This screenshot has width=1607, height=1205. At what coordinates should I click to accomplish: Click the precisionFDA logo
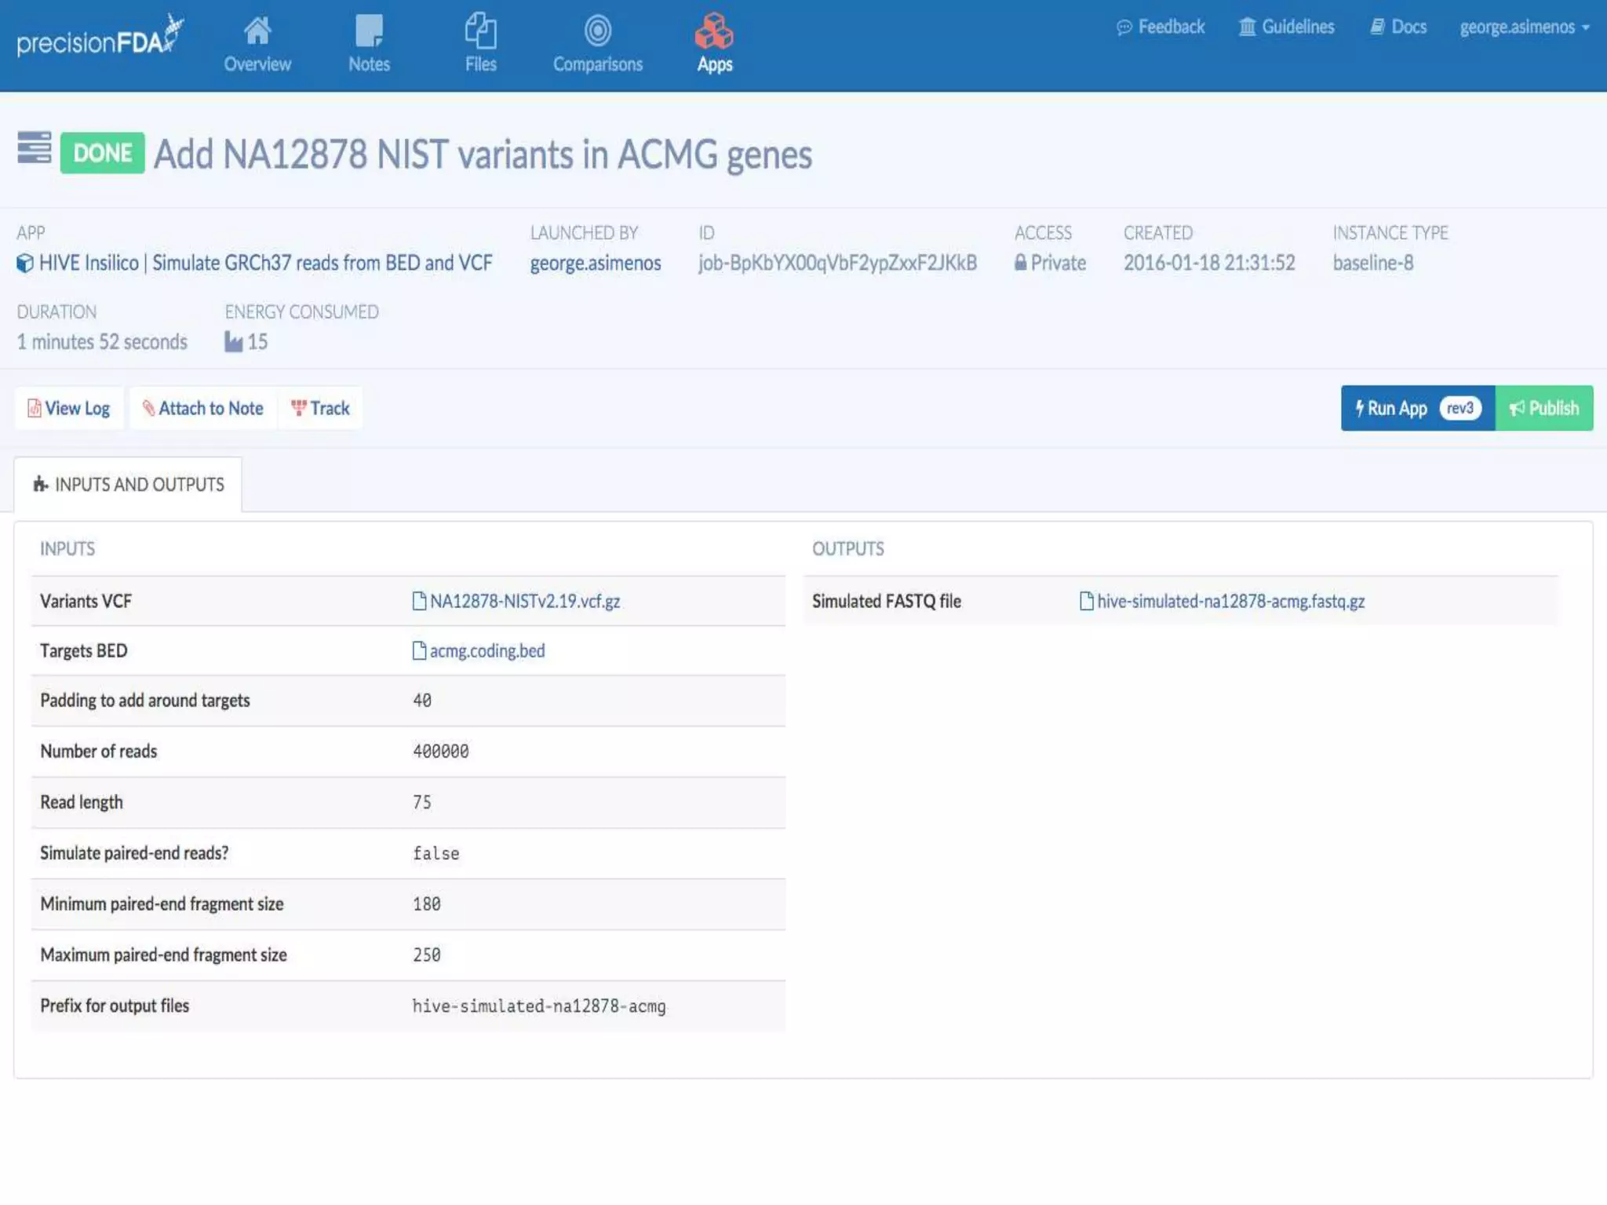coord(100,38)
